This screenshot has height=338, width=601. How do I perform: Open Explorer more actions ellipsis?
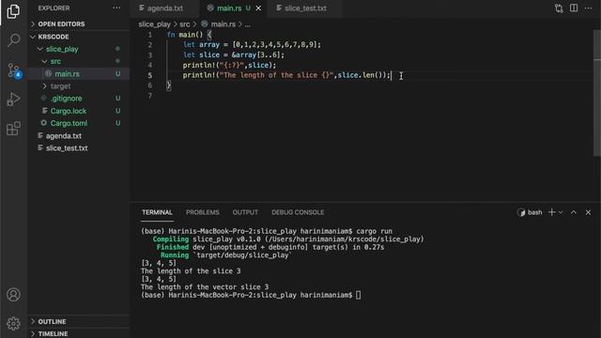pos(116,8)
